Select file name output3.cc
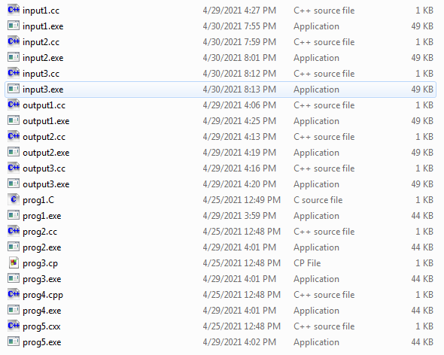This screenshot has width=444, height=355. 44,169
